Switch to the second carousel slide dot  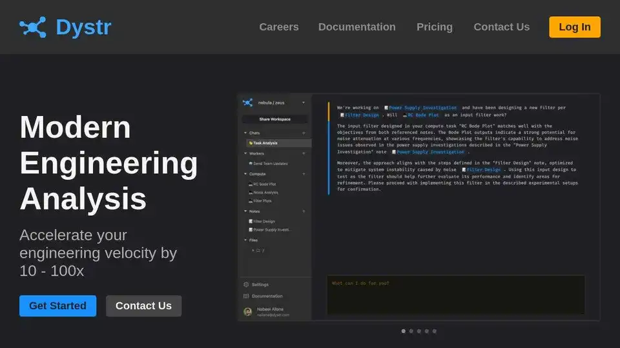411,331
